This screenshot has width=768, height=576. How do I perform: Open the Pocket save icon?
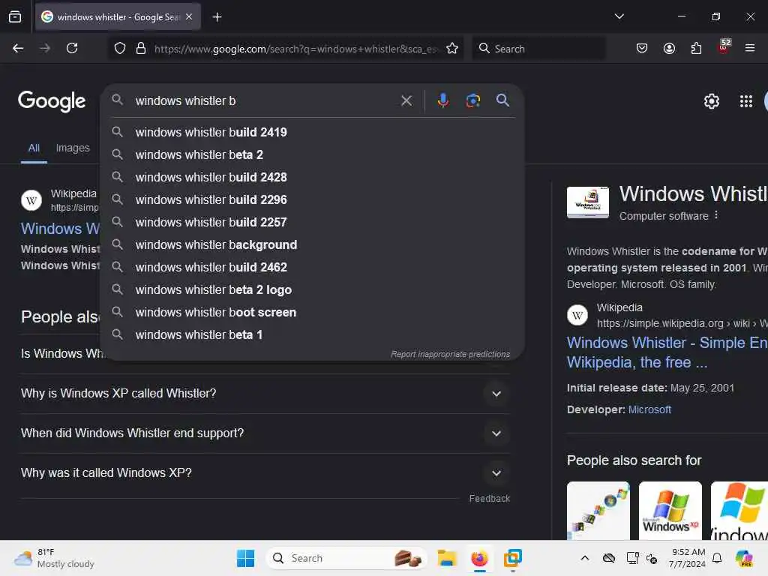642,48
